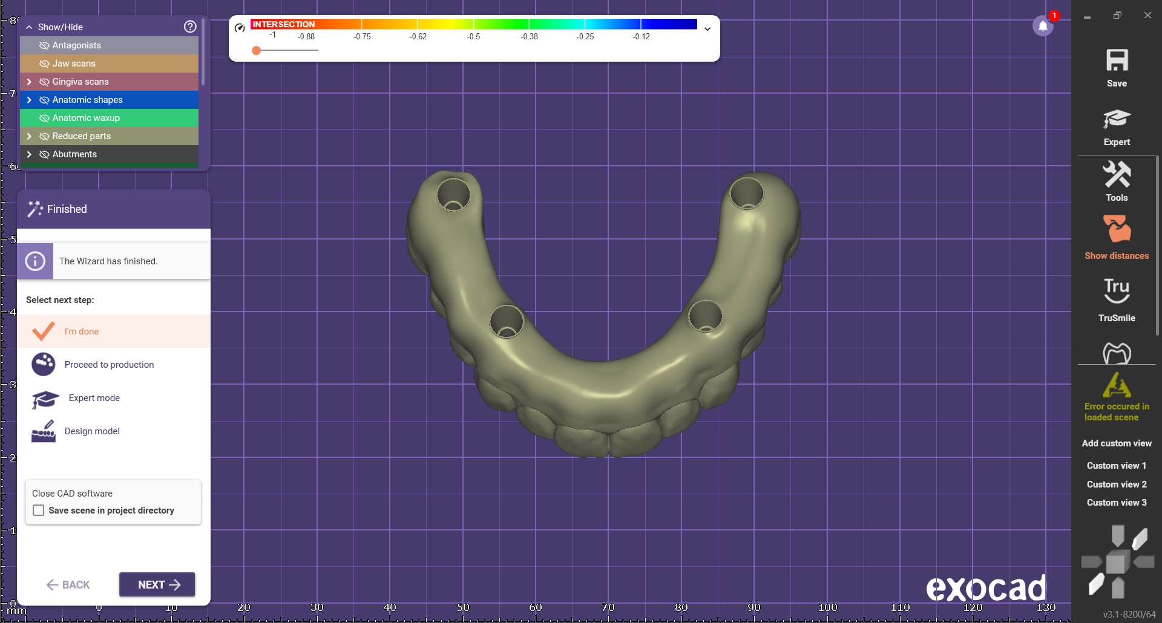Click the intersection threshold slider handle

[x=257, y=50]
